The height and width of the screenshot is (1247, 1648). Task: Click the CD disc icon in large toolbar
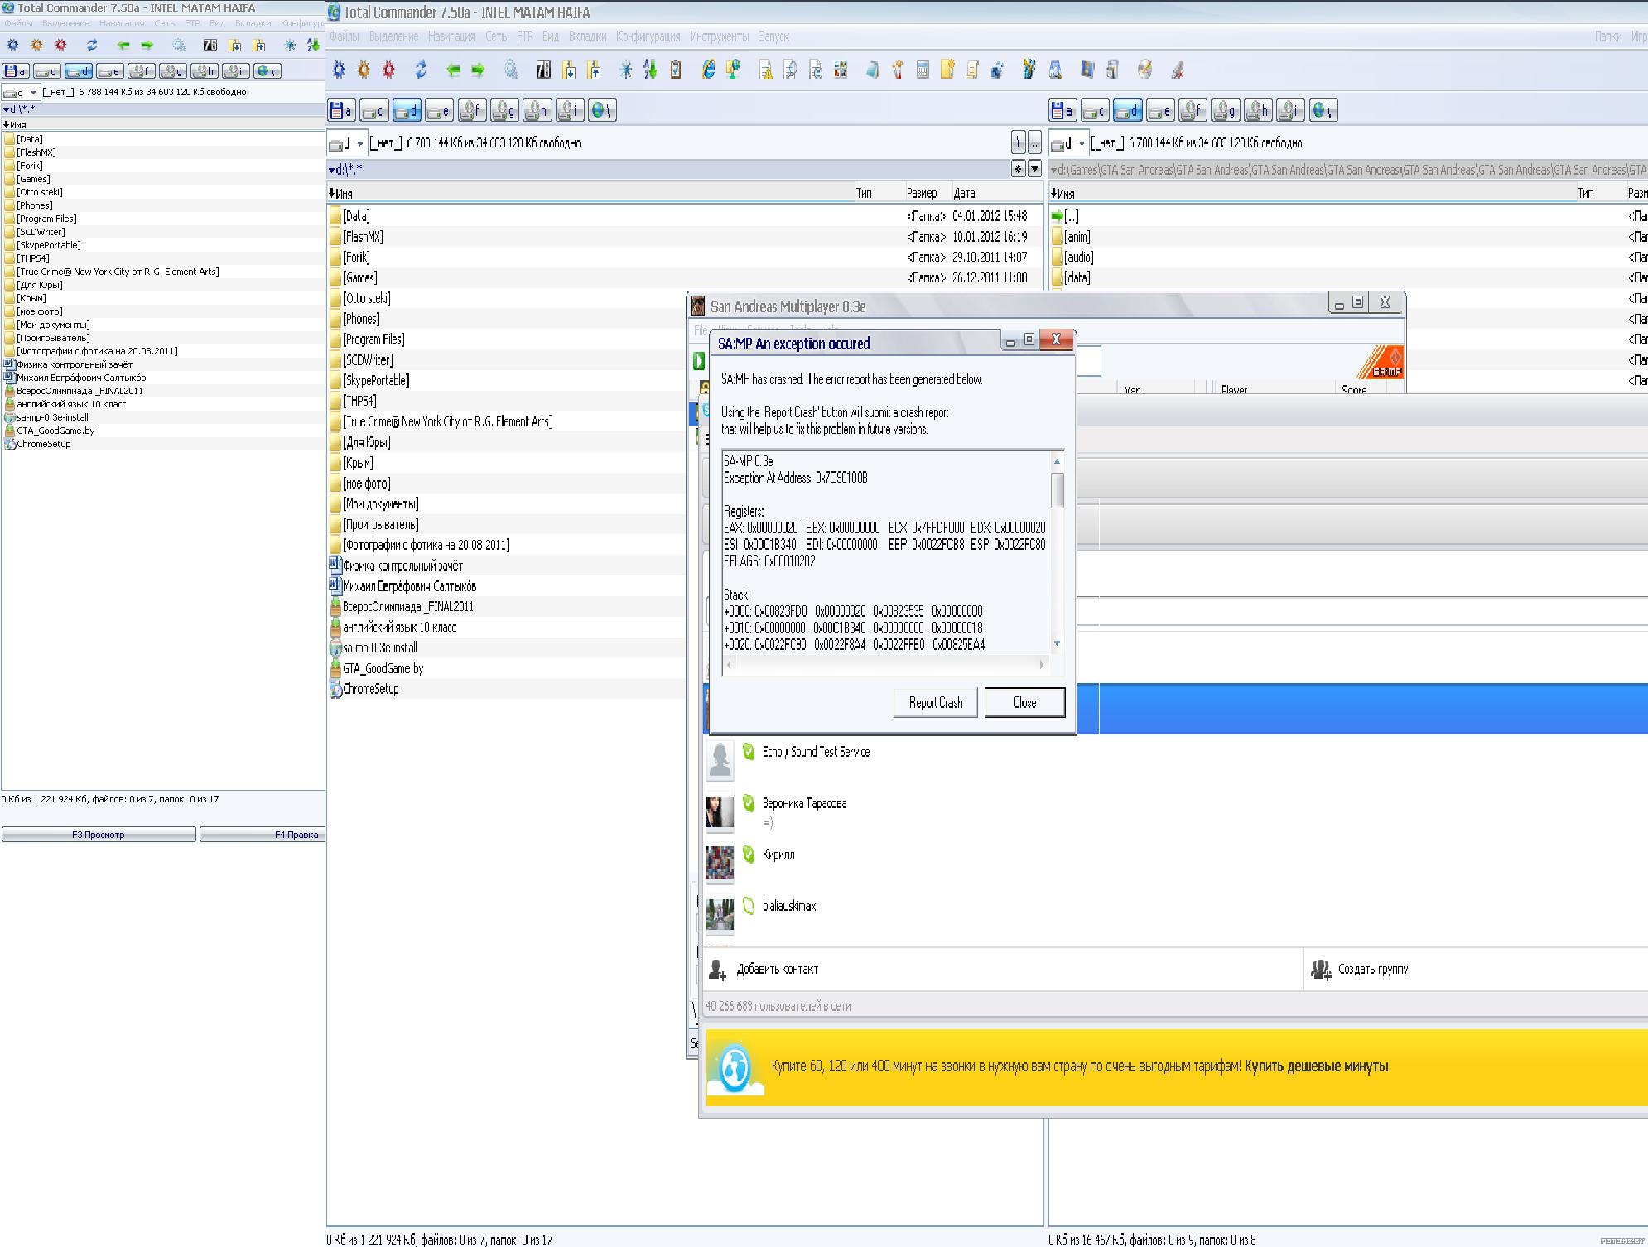point(1144,70)
